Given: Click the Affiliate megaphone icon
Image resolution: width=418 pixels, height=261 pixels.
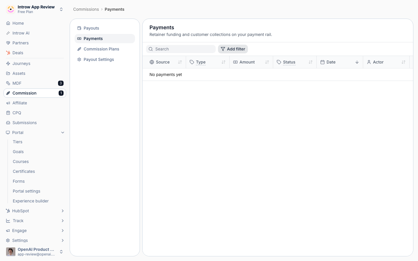Looking at the screenshot, I should click(8, 103).
